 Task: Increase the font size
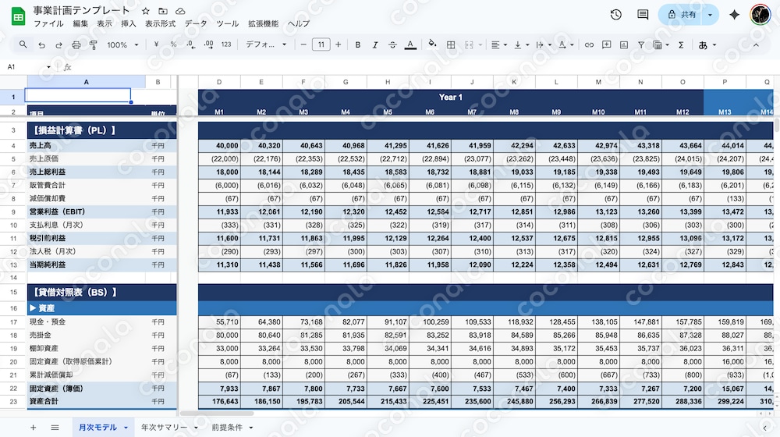339,44
